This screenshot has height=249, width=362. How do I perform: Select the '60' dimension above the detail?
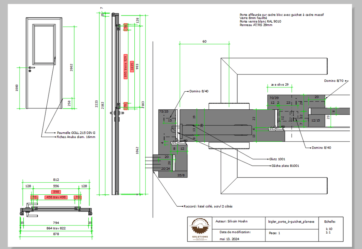[x=205, y=42]
